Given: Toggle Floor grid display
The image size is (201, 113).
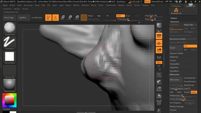Looking at the screenshot, I should click(159, 43).
